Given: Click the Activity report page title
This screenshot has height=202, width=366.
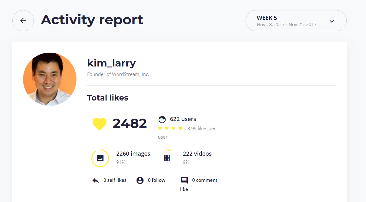Looking at the screenshot, I should [x=92, y=20].
